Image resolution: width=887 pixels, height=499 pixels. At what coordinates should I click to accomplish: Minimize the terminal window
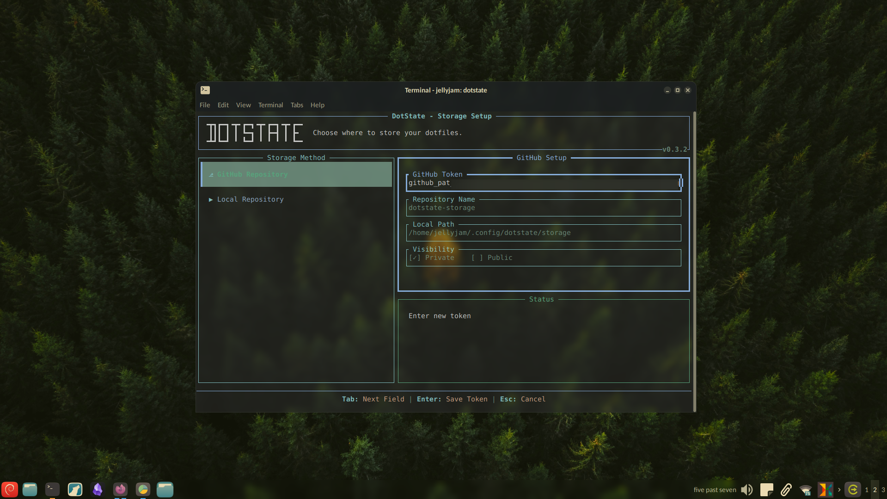tap(667, 90)
